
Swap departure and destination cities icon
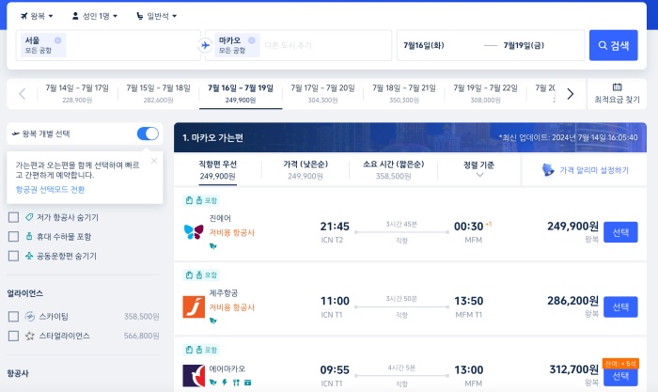click(x=205, y=45)
